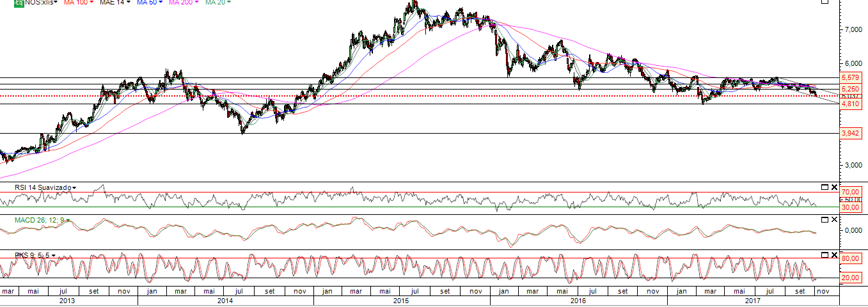
Task: Maximize the MACD indicator panel
Action: point(825,219)
